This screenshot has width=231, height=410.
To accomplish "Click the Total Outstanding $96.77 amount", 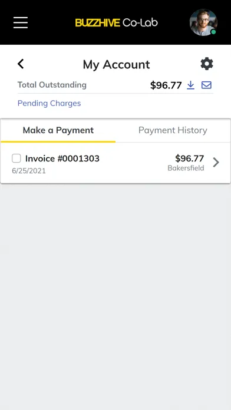I will [166, 85].
